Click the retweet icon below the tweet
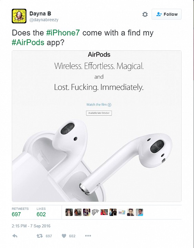This screenshot has width=194, height=248. 40,236
